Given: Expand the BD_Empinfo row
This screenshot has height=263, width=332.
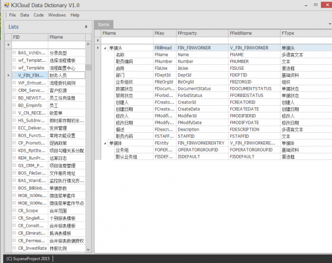Looking at the screenshot, I should (14, 105).
